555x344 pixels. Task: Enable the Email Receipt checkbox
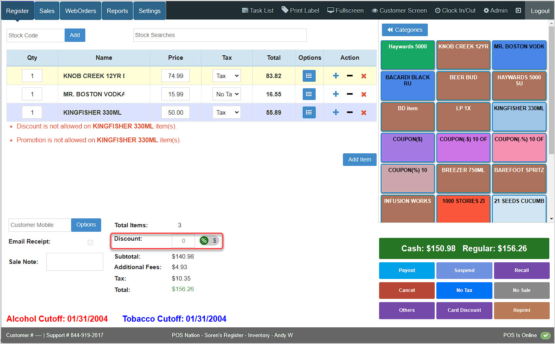pos(90,242)
